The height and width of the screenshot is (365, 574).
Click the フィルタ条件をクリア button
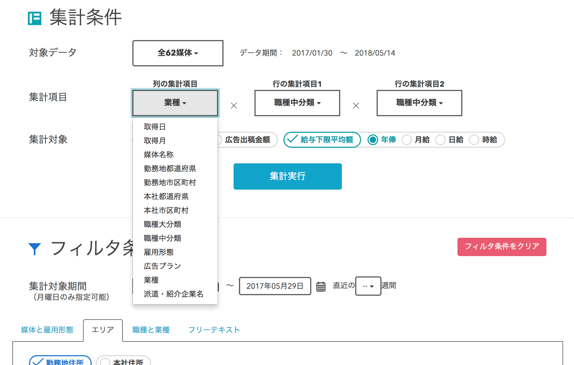point(502,247)
